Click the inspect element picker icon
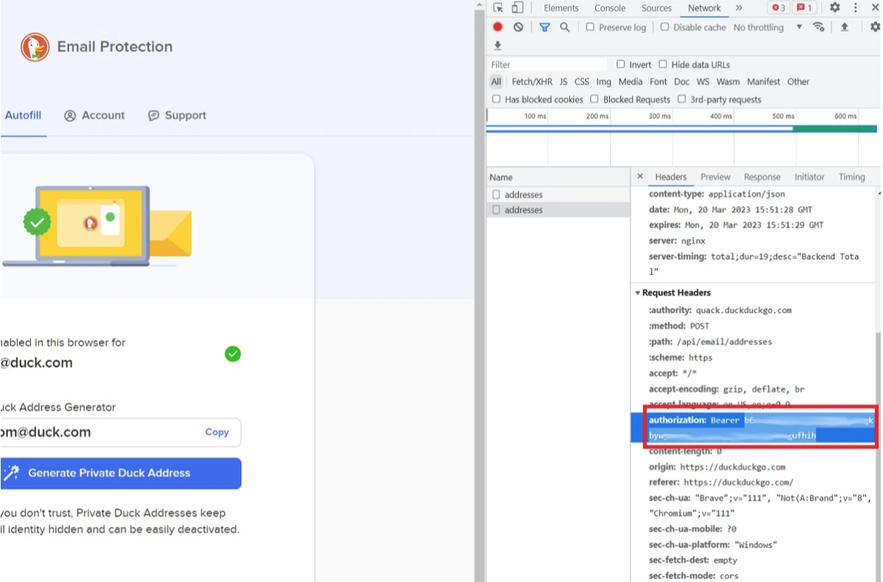Viewport: 883px width, 582px height. click(498, 8)
